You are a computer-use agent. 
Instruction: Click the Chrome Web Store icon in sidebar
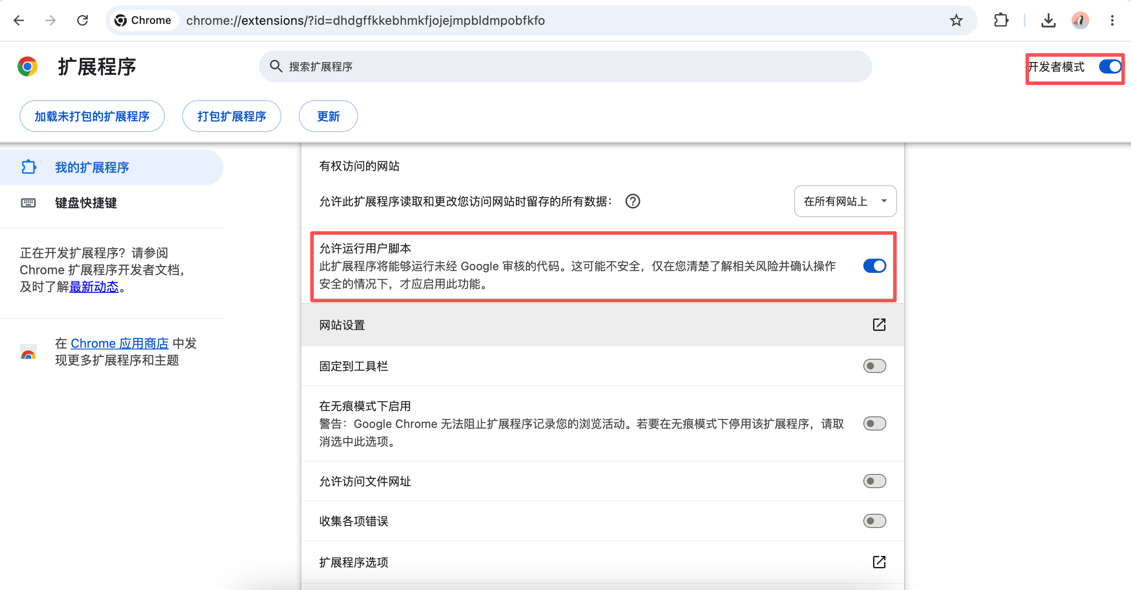tap(28, 352)
